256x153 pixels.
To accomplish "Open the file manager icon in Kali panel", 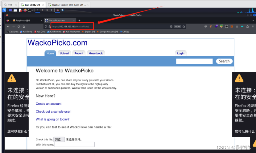I will 15,10.
